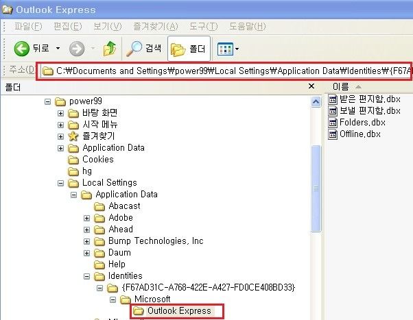Open the Views dropdown arrow

(237, 49)
